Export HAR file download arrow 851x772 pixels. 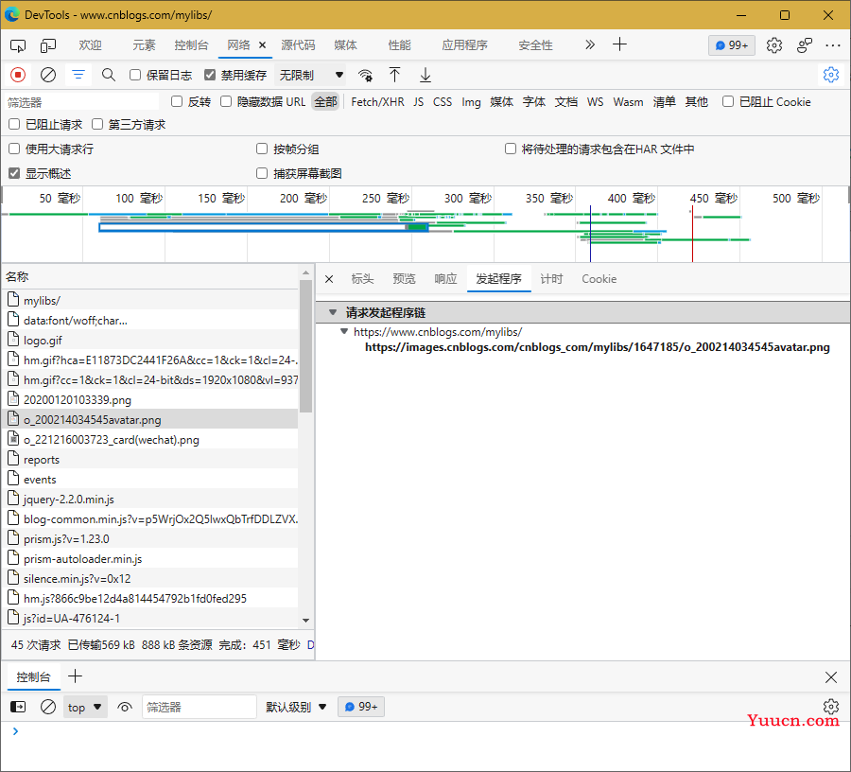(425, 75)
